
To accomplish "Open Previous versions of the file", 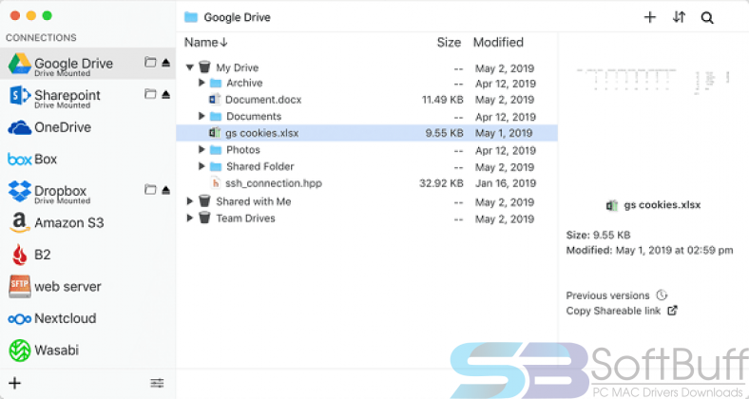I will click(x=616, y=295).
